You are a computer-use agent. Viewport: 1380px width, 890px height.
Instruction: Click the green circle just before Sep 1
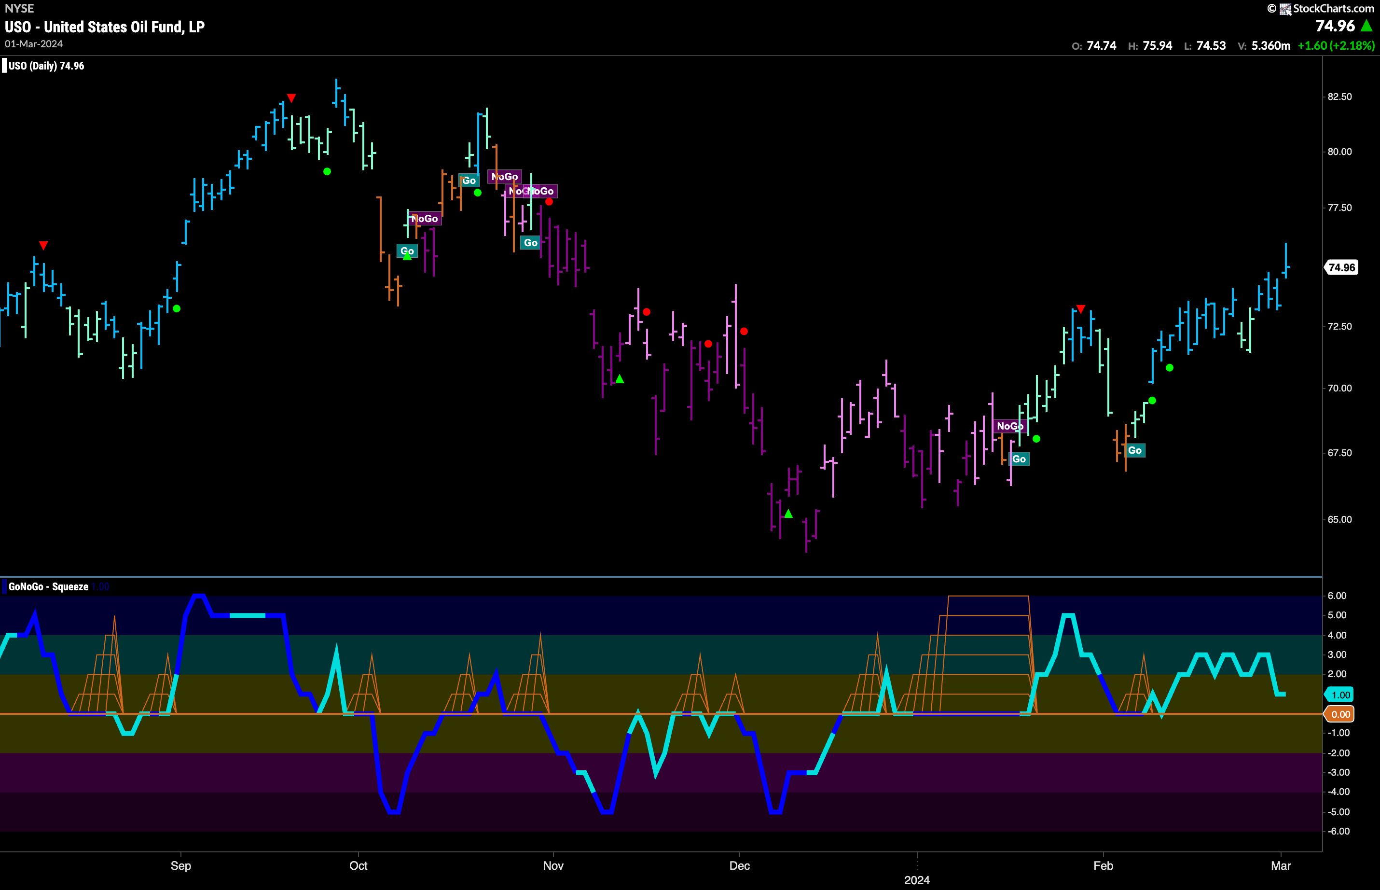(x=177, y=308)
